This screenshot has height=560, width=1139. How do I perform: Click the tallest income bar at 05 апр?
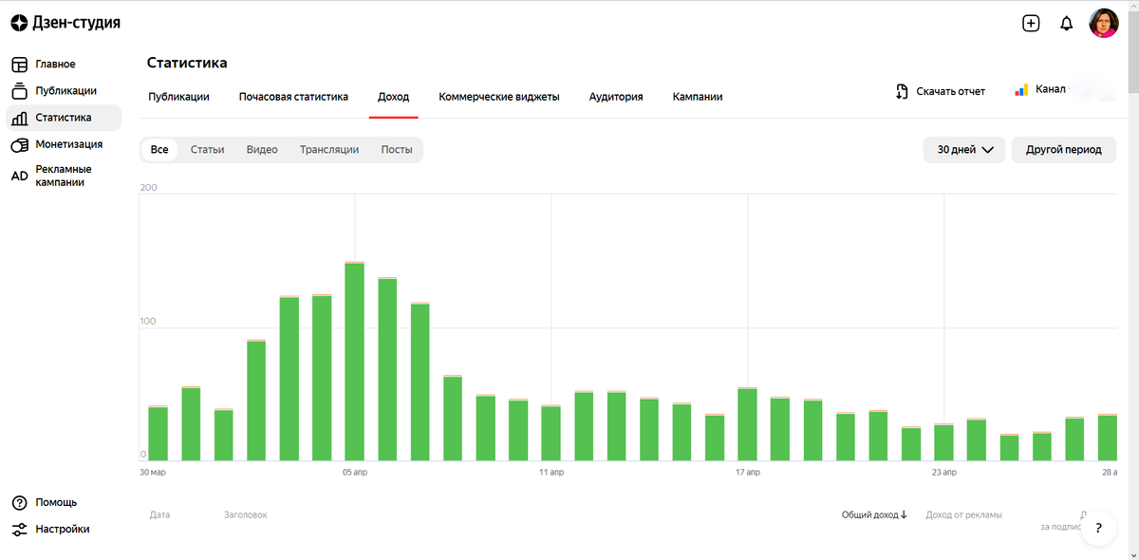(x=355, y=361)
